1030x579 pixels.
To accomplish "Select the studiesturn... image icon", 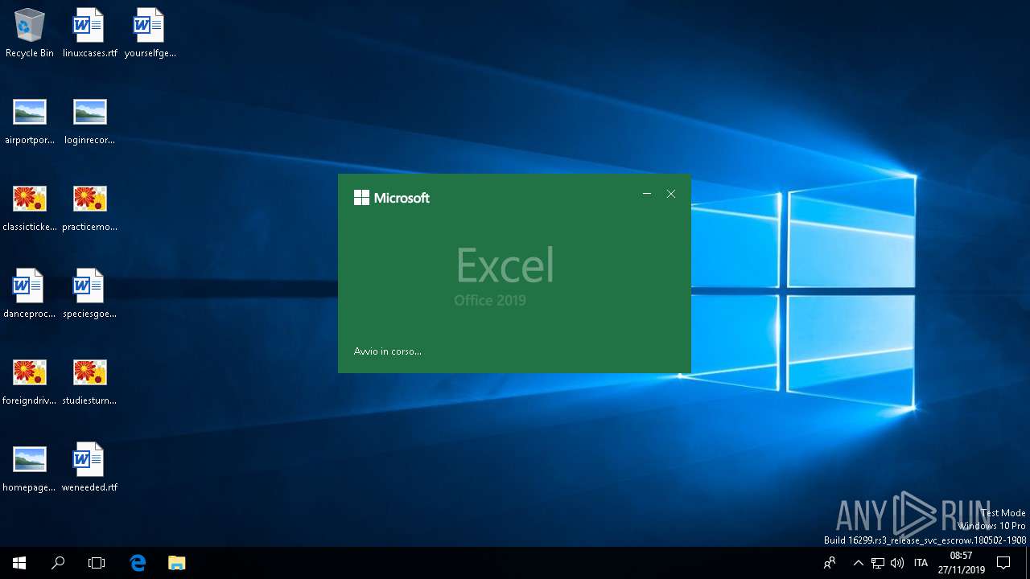I will (x=89, y=380).
